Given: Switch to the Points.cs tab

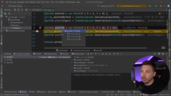Looking at the screenshot, I should click(x=37, y=10).
